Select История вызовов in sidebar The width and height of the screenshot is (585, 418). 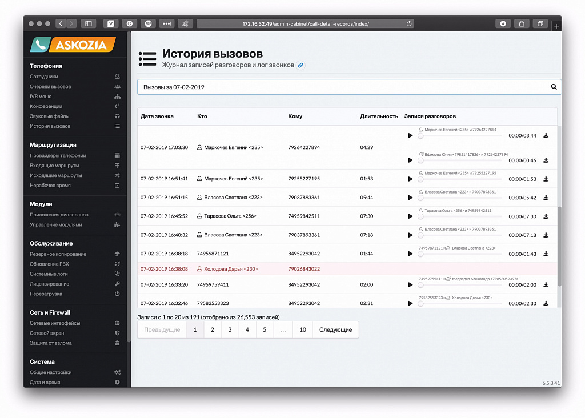point(50,126)
